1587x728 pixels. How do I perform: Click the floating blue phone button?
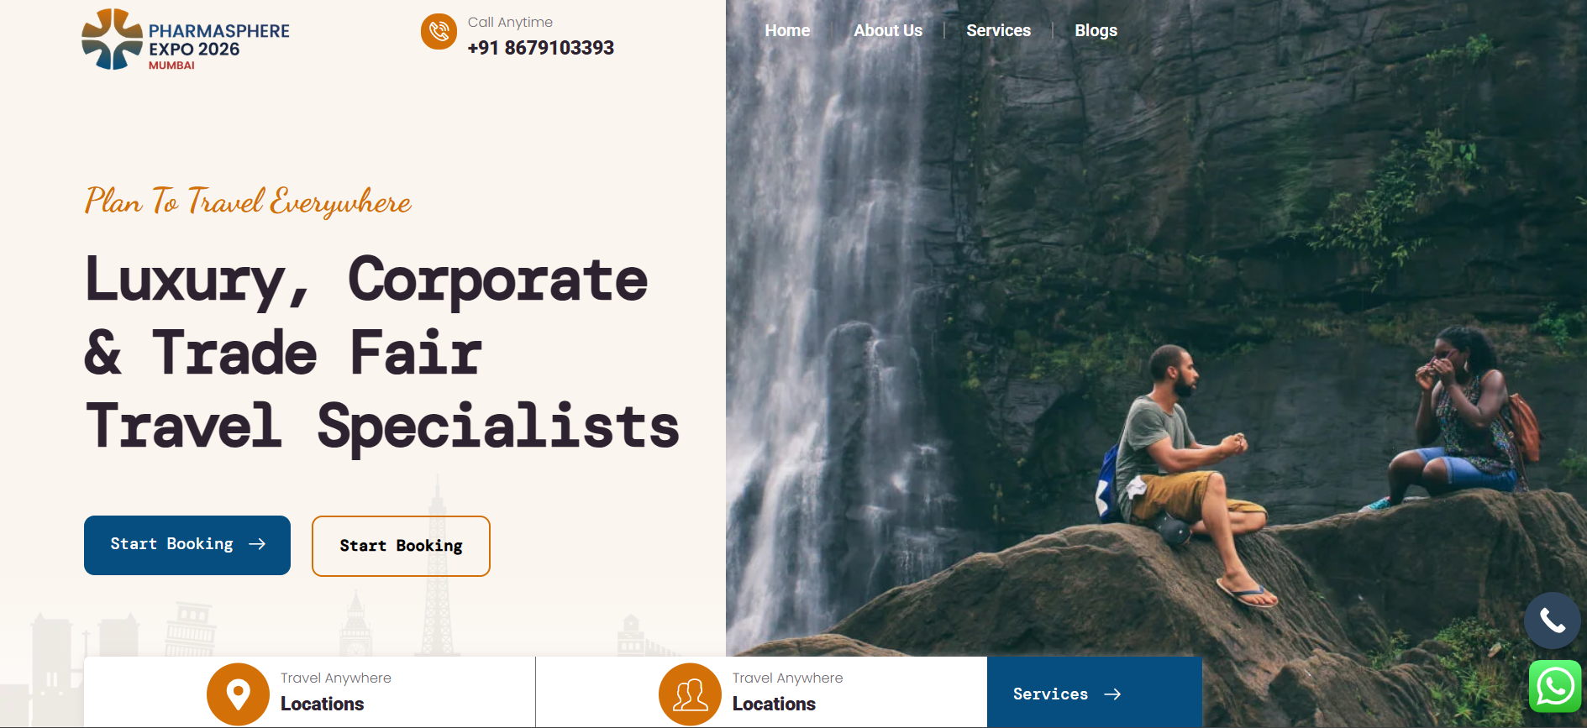[x=1553, y=621]
